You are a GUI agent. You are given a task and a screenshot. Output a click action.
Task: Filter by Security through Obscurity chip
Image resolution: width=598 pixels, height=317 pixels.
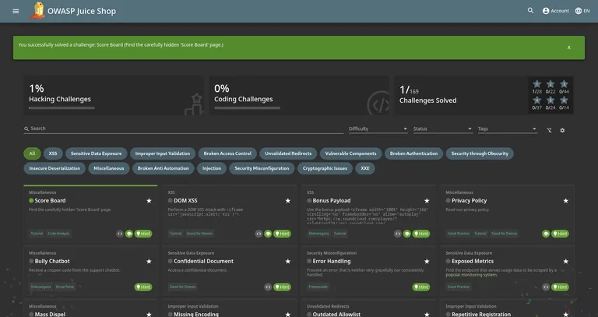480,153
